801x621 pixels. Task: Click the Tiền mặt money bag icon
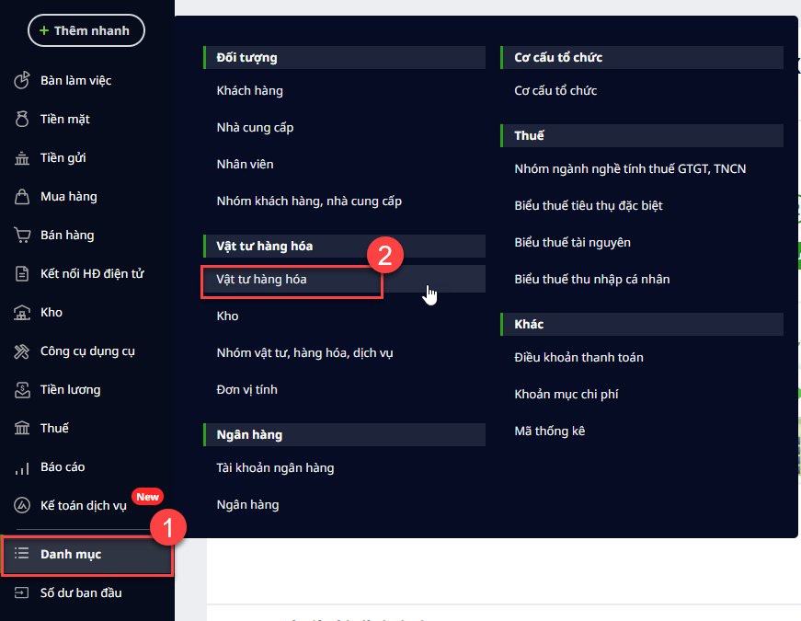point(22,120)
